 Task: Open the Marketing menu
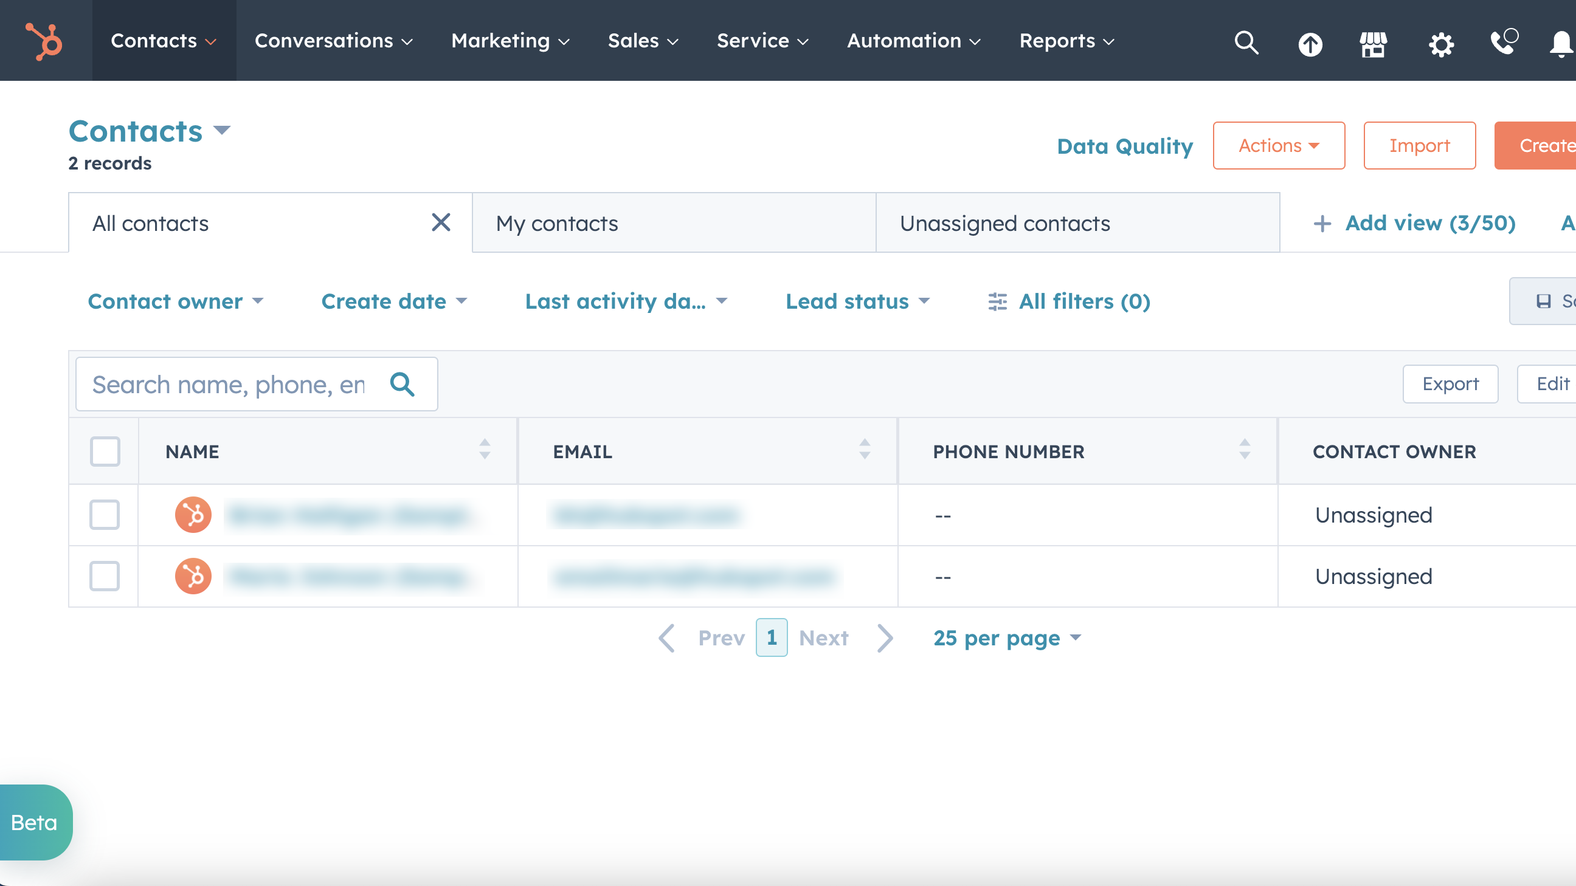(x=510, y=41)
